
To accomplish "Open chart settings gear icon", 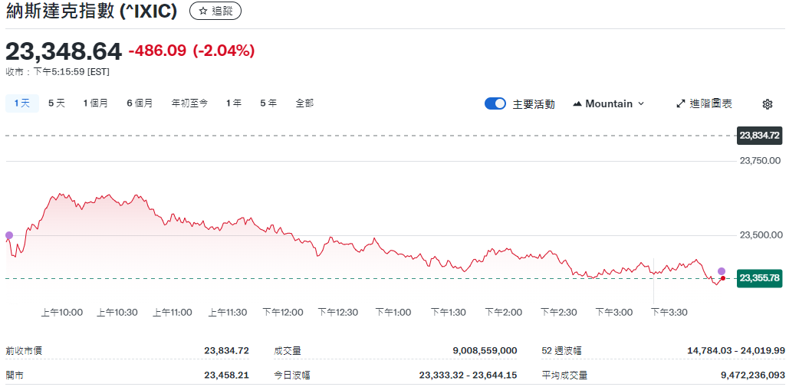I will (768, 104).
